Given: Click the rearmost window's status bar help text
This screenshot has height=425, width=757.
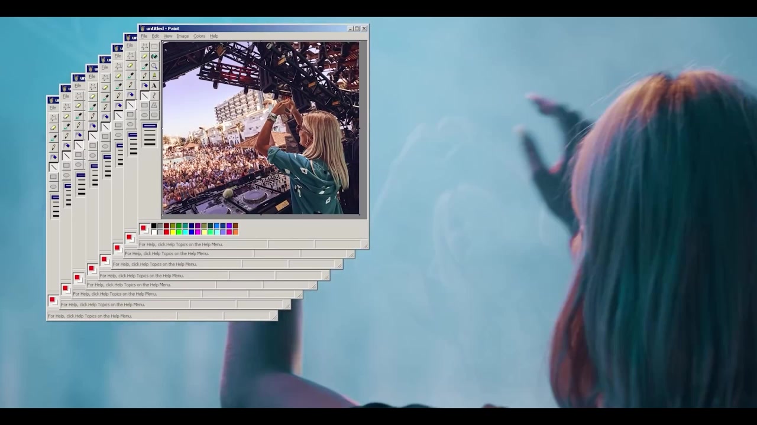Looking at the screenshot, I should coord(90,316).
